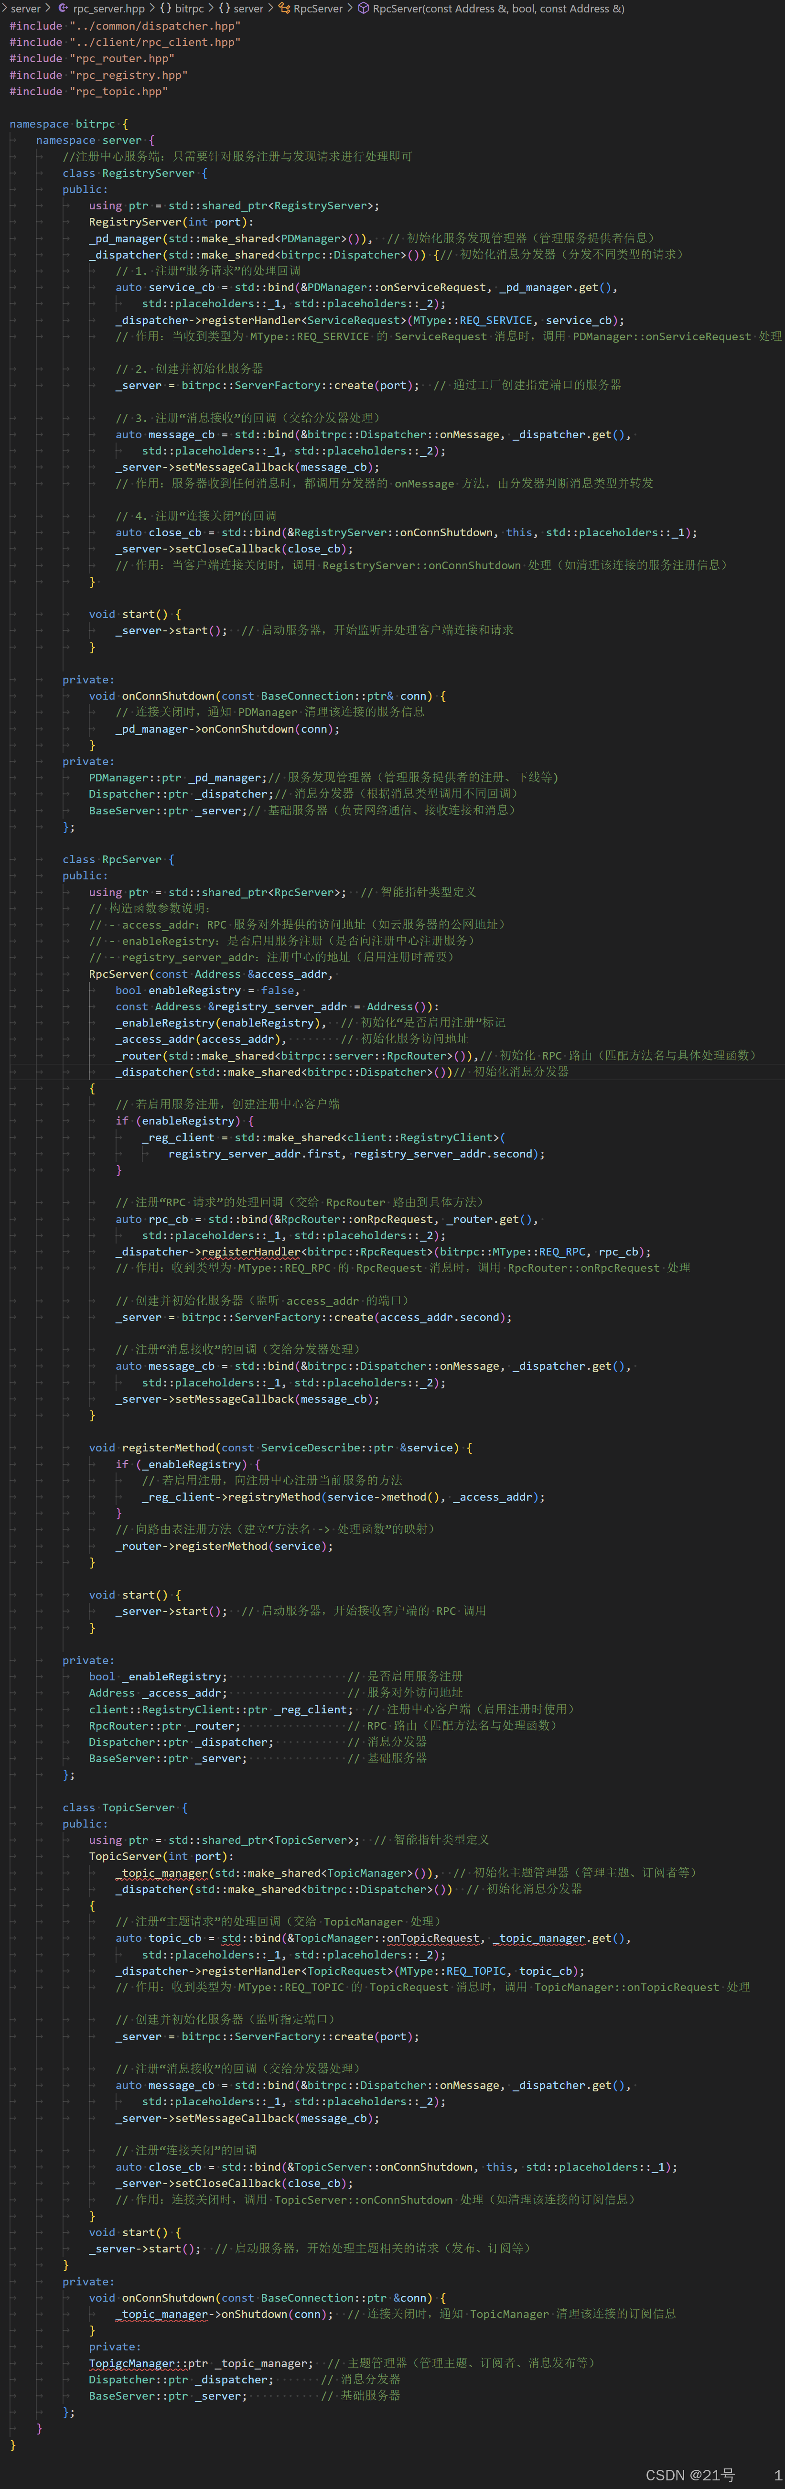Click the include "rpc_registry.hpp" line
The image size is (785, 2489).
(x=98, y=76)
